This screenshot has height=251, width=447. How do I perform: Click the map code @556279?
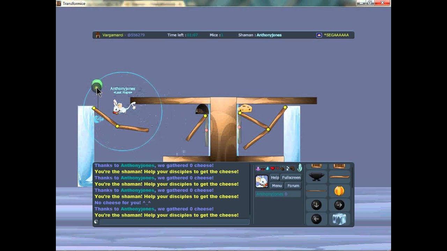[136, 35]
